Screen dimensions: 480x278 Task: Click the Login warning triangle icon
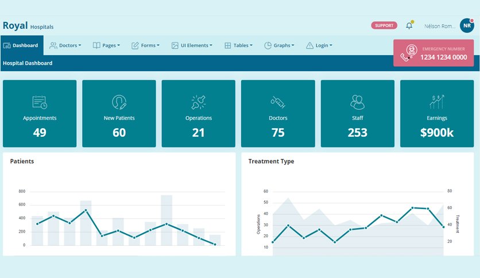(310, 45)
